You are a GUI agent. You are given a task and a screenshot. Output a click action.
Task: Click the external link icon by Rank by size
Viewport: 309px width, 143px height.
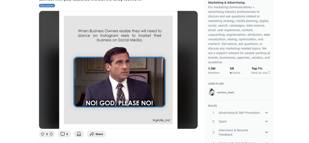click(269, 73)
